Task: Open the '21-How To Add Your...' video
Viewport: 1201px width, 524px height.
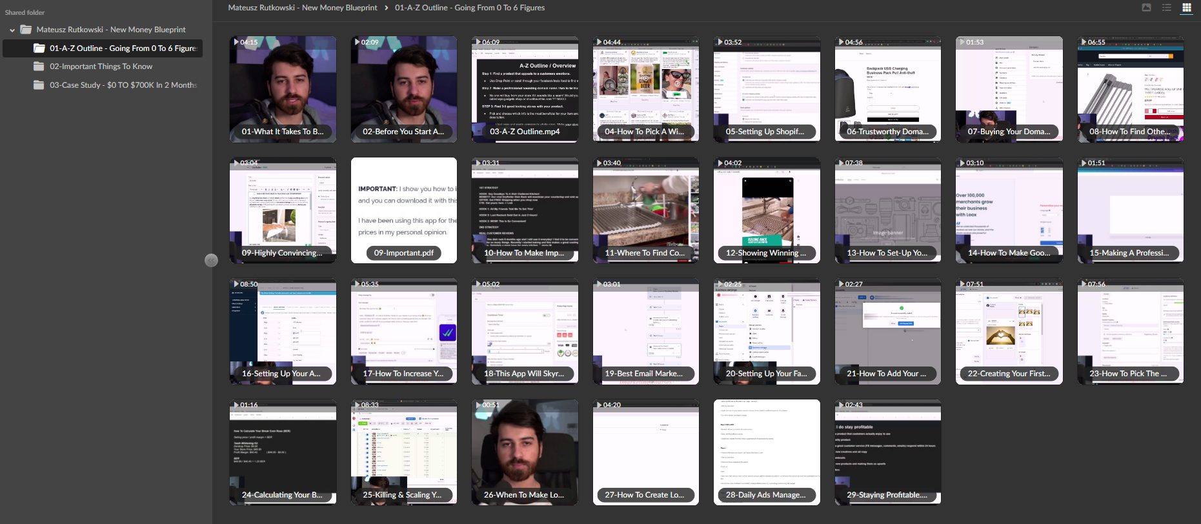Action: click(x=888, y=331)
